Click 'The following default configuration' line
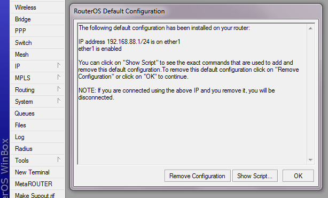 [x=164, y=28]
